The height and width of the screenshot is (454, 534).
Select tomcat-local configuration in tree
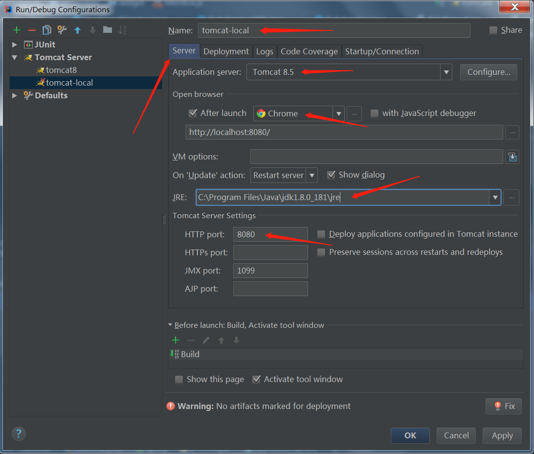[x=86, y=83]
